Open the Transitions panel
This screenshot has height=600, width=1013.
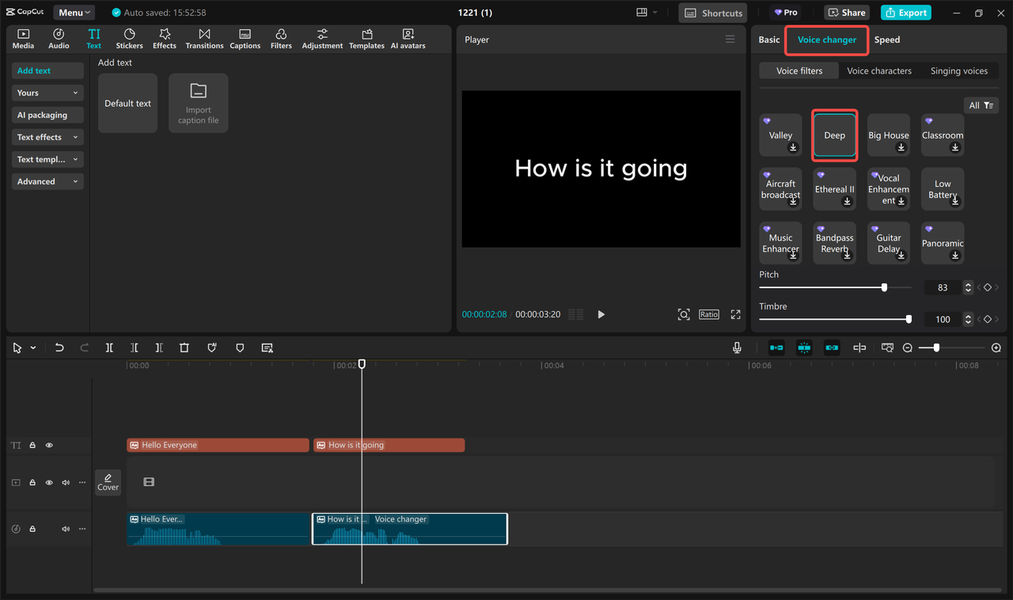(x=204, y=39)
